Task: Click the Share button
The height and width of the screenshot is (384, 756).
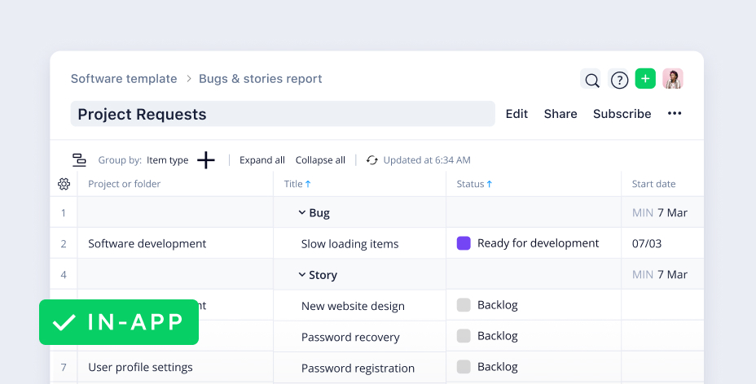Action: pos(560,114)
